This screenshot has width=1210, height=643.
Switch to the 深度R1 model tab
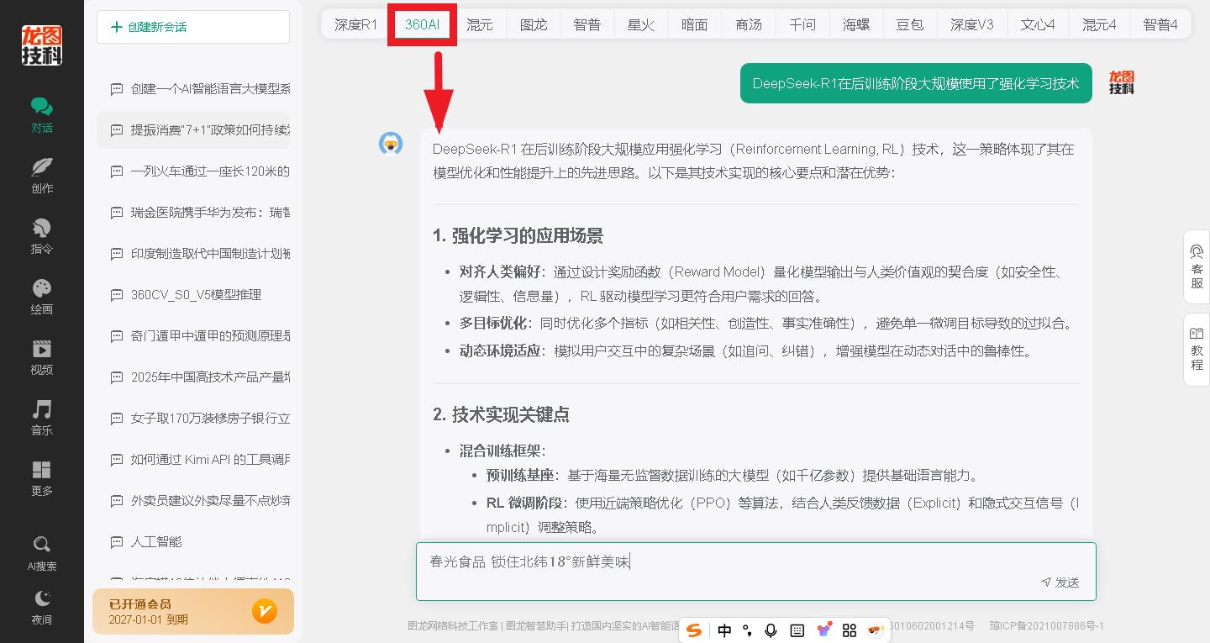pyautogui.click(x=356, y=24)
